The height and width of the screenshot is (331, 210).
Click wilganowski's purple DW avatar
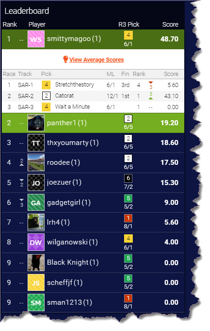[x=36, y=242]
